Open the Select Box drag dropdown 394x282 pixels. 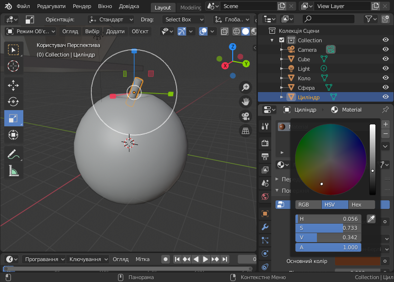coord(183,19)
